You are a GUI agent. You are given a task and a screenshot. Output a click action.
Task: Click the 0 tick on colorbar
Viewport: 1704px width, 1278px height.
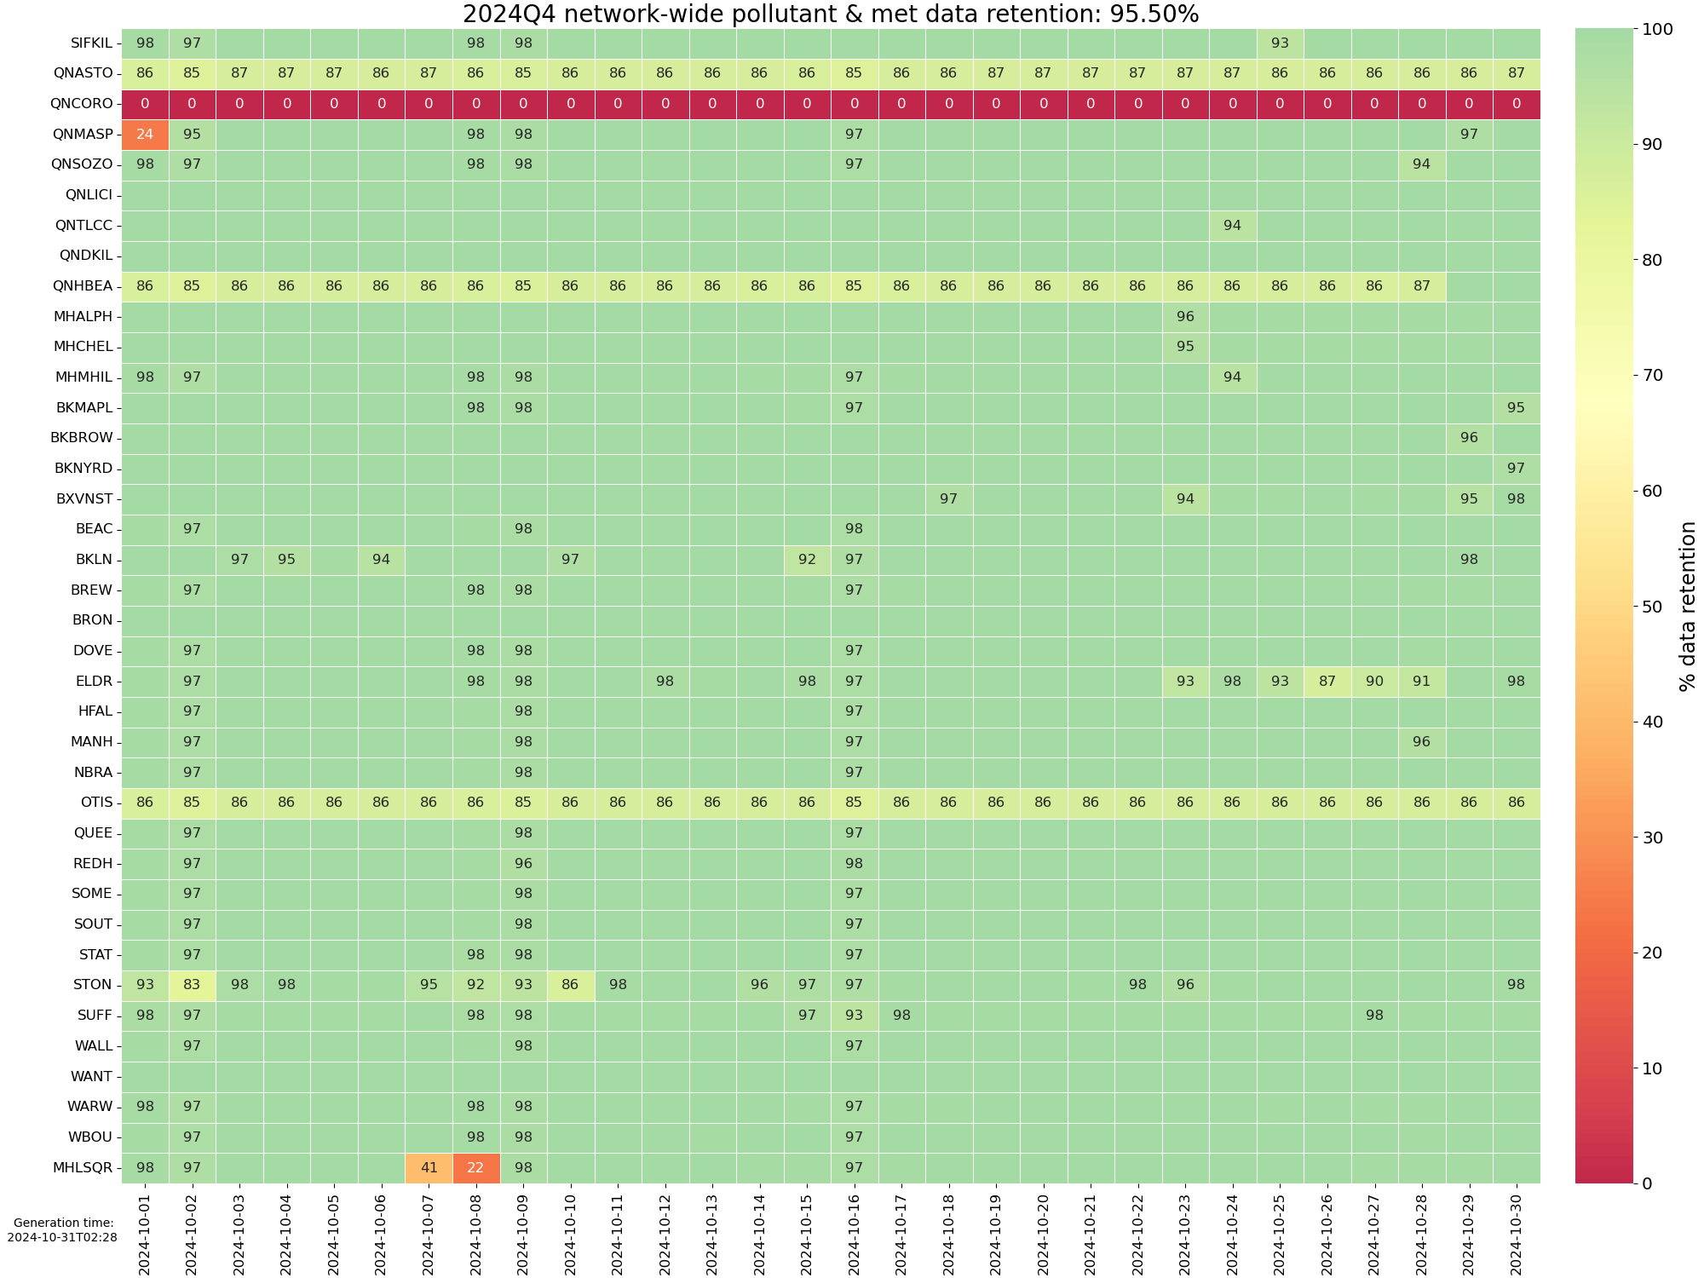1647,1183
